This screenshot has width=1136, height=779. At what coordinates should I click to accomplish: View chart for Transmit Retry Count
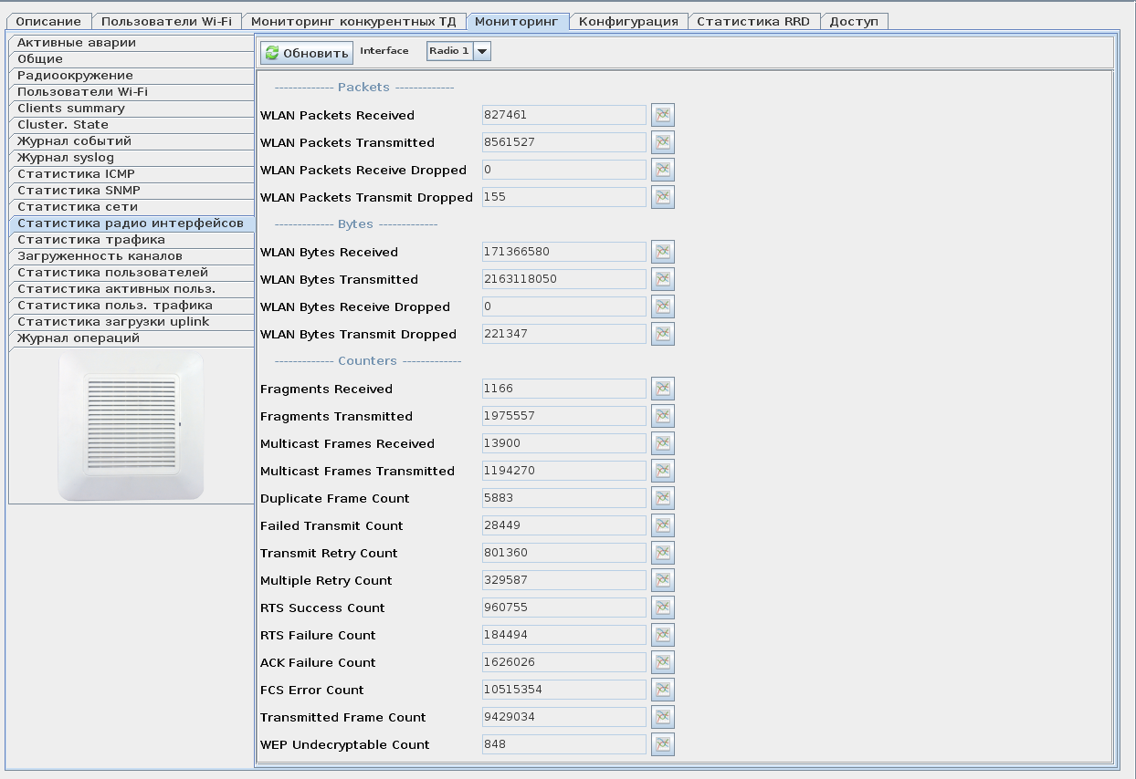coord(662,553)
